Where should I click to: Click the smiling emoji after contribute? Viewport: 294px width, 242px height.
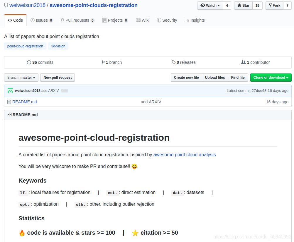(x=134, y=166)
